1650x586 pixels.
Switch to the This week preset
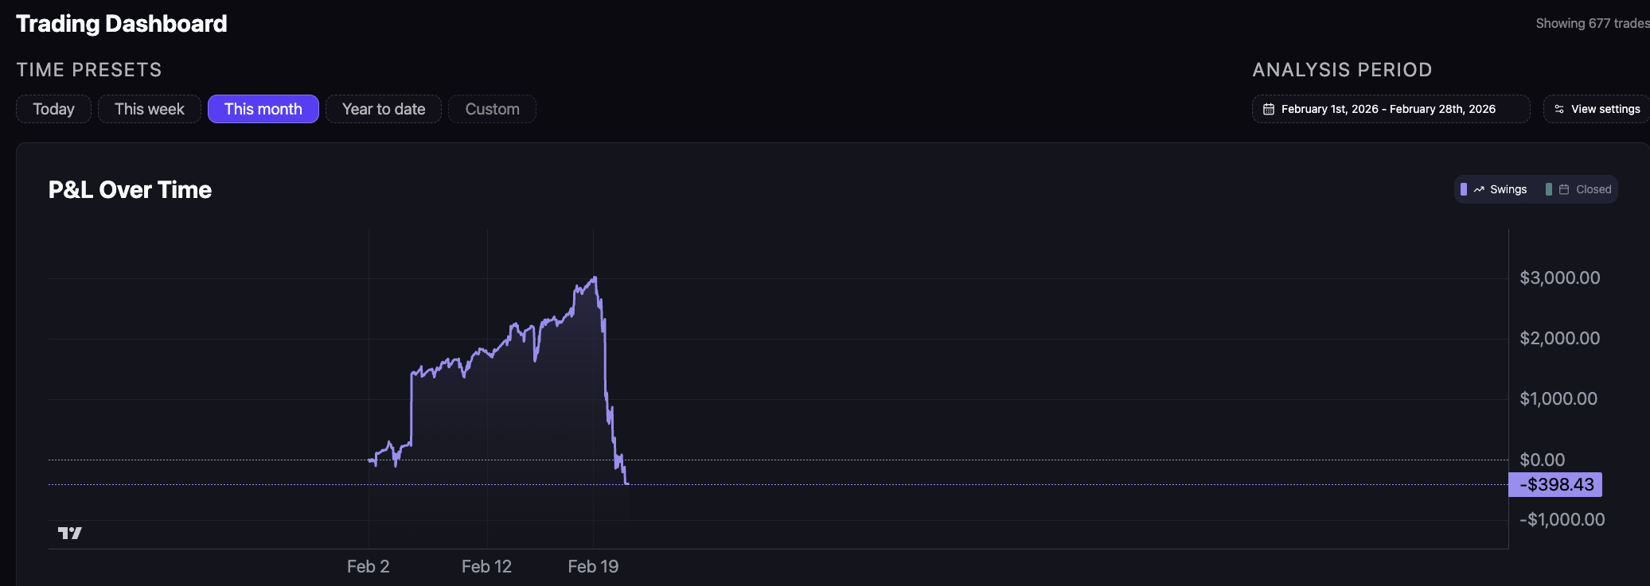click(149, 110)
